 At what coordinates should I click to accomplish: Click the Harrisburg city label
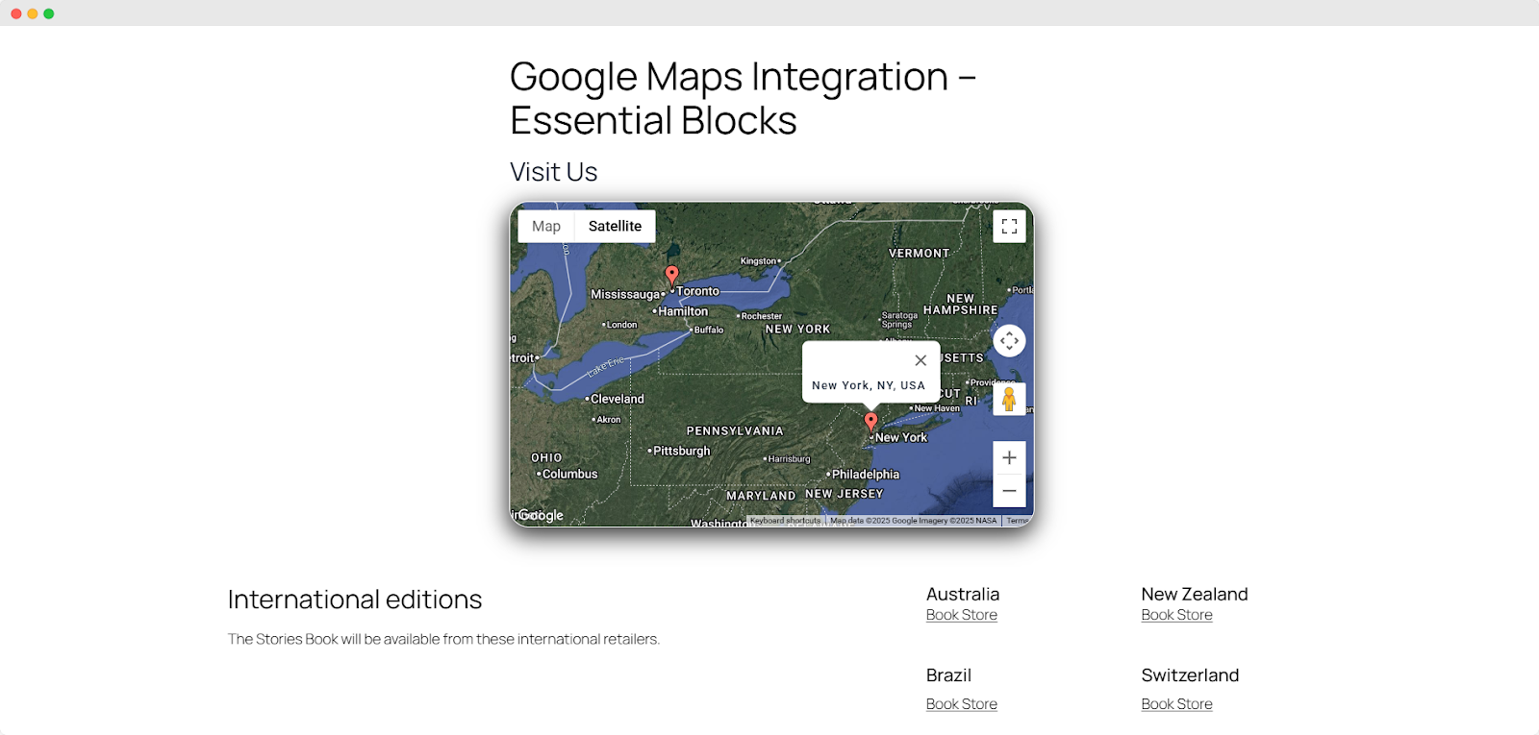[790, 459]
